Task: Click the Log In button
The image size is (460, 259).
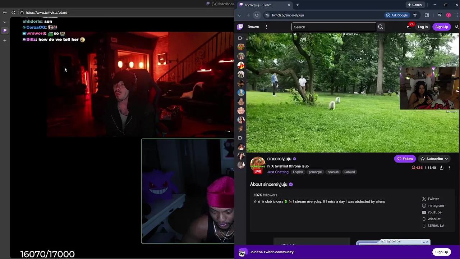Action: [423, 27]
